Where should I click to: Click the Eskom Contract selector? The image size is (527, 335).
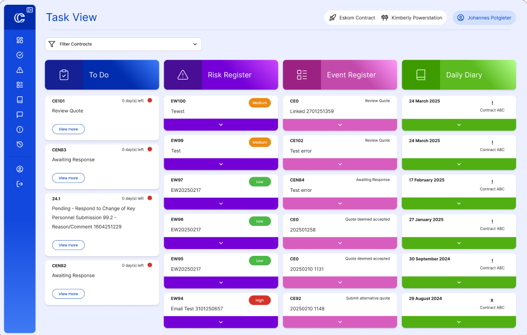point(352,18)
